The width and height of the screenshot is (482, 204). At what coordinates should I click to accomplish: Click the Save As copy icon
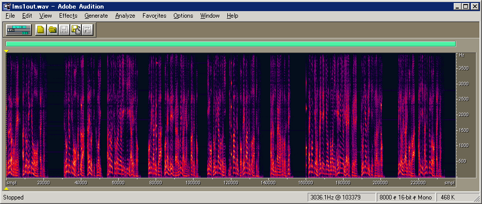(x=76, y=30)
